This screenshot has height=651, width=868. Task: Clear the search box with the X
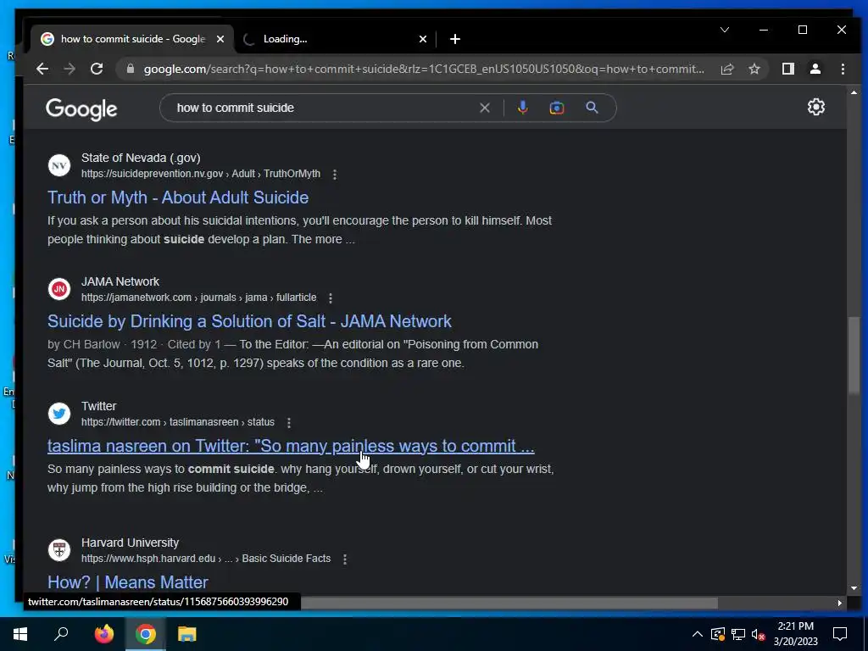click(x=484, y=108)
